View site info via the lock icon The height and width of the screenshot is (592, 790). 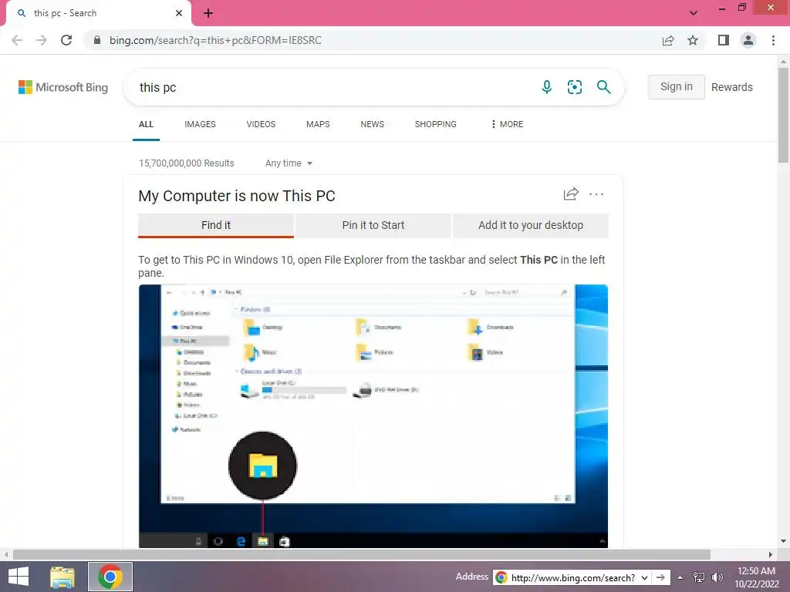point(97,40)
